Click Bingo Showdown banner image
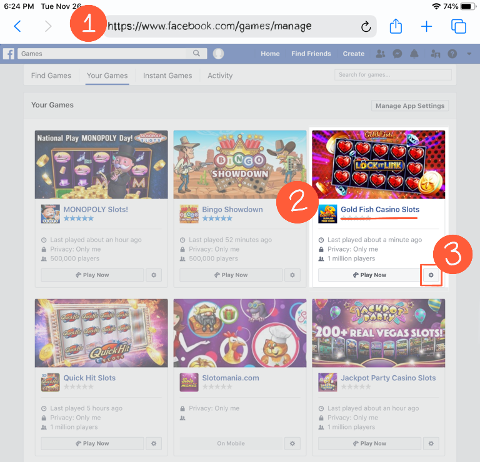This screenshot has width=480, height=462. click(240, 164)
